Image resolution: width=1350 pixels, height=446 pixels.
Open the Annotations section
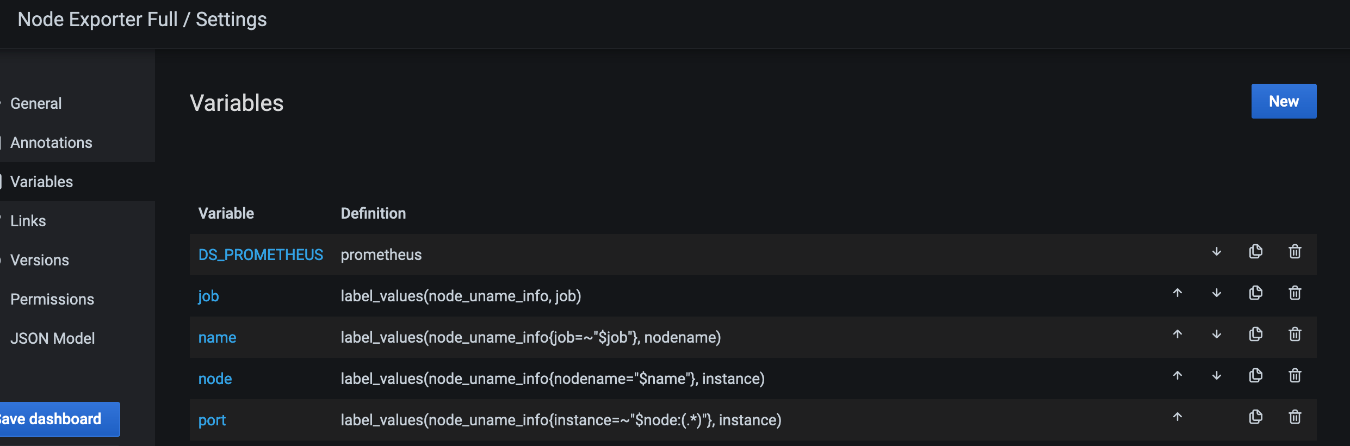click(51, 143)
